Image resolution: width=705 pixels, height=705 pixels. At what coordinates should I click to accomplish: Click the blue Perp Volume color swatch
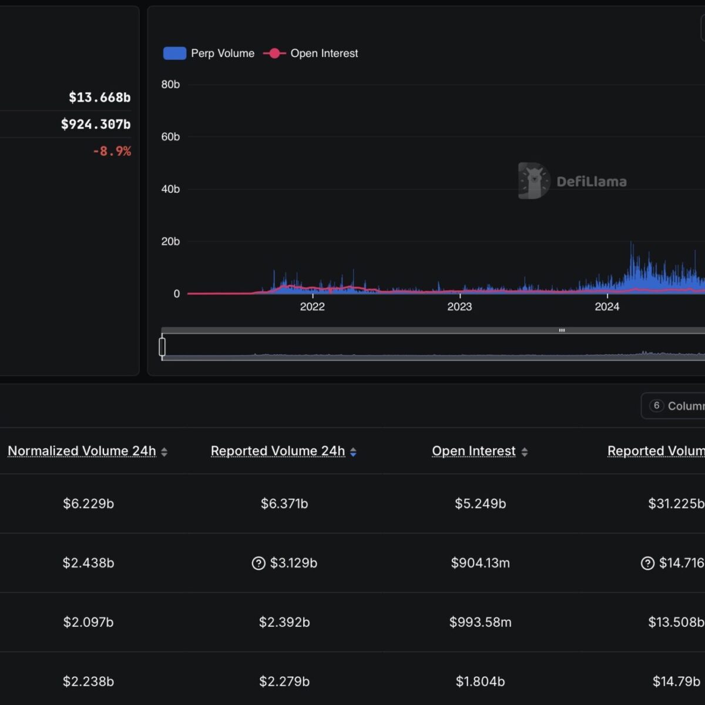pos(174,53)
